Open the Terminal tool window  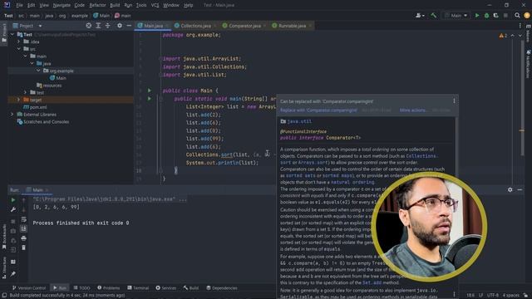tap(138, 288)
